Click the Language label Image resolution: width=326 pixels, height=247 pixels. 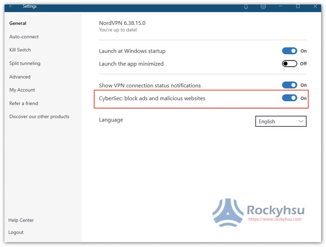(x=111, y=120)
